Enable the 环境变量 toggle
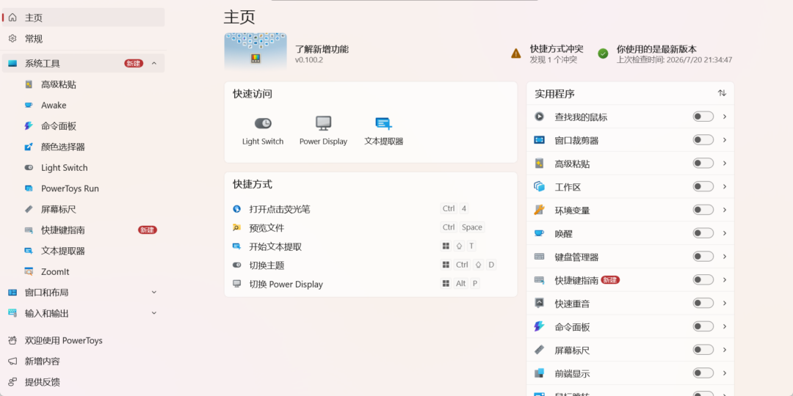Image resolution: width=793 pixels, height=396 pixels. (x=703, y=210)
